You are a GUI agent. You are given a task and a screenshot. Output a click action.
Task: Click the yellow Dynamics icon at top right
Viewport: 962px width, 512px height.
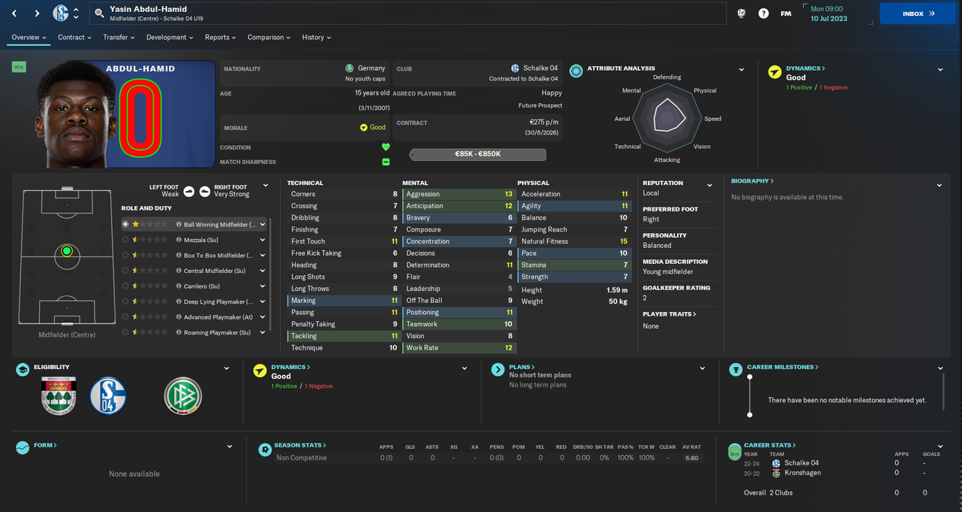coord(775,72)
